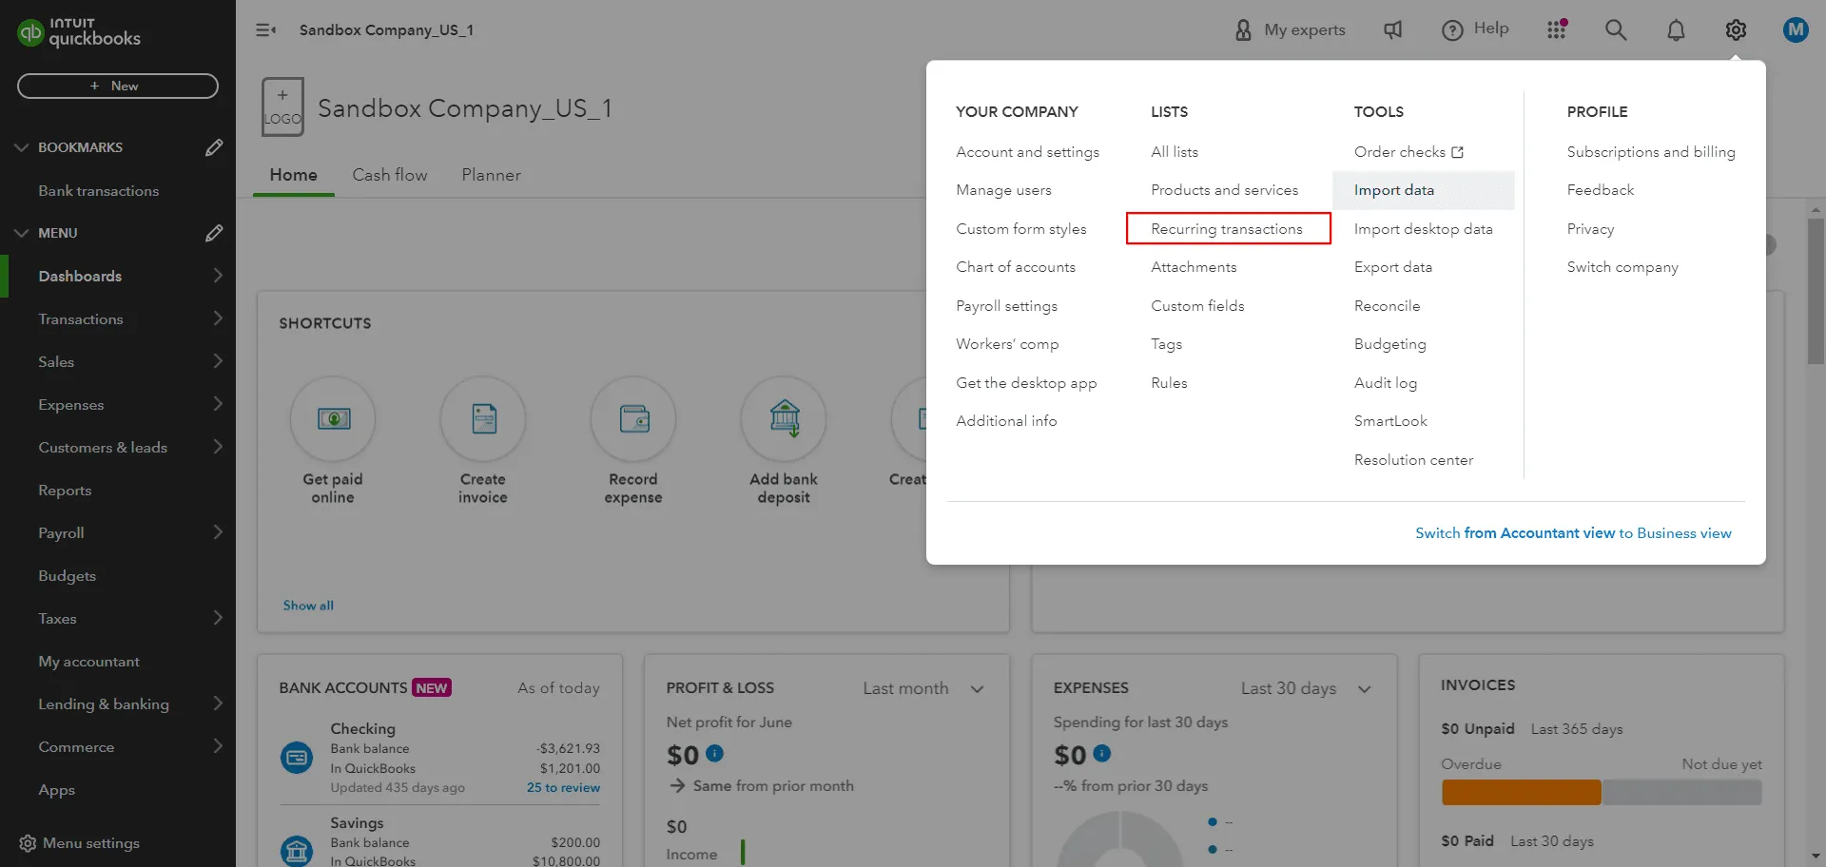
Task: Choose Switch company in Profile
Action: [x=1622, y=267]
